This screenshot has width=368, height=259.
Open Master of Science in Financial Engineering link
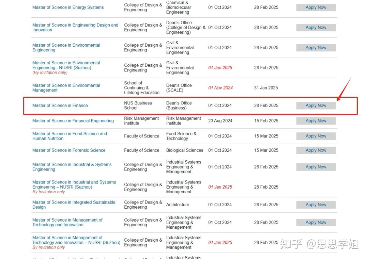(x=73, y=121)
